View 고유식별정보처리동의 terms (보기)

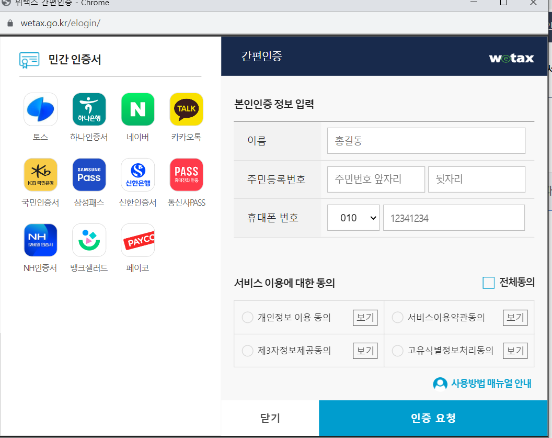tap(515, 351)
